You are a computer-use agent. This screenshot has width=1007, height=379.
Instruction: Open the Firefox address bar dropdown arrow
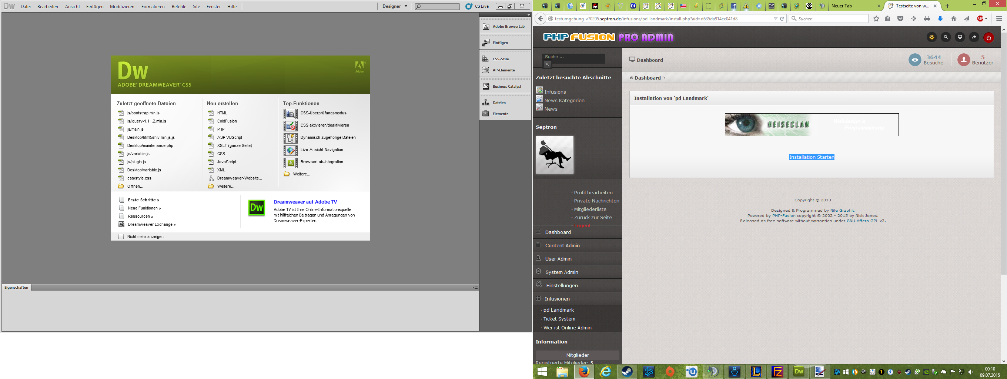click(775, 19)
